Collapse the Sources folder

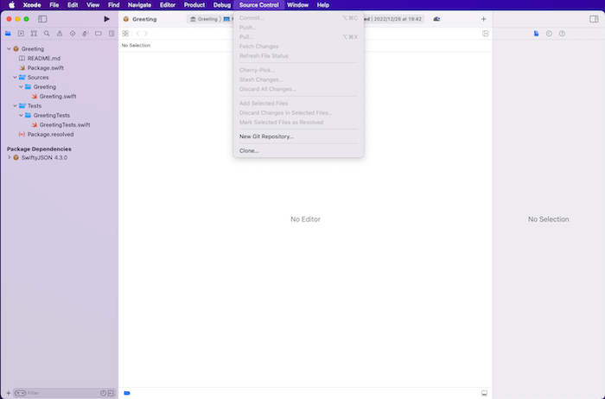(x=15, y=78)
